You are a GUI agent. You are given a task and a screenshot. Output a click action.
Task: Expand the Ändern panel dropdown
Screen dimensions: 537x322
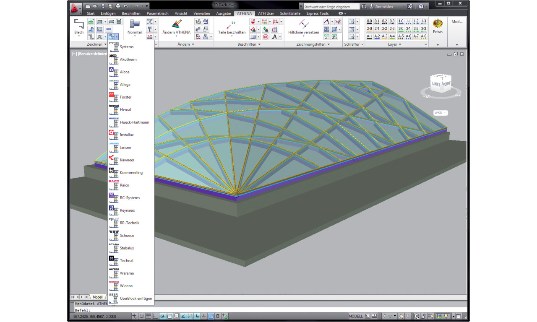(186, 44)
